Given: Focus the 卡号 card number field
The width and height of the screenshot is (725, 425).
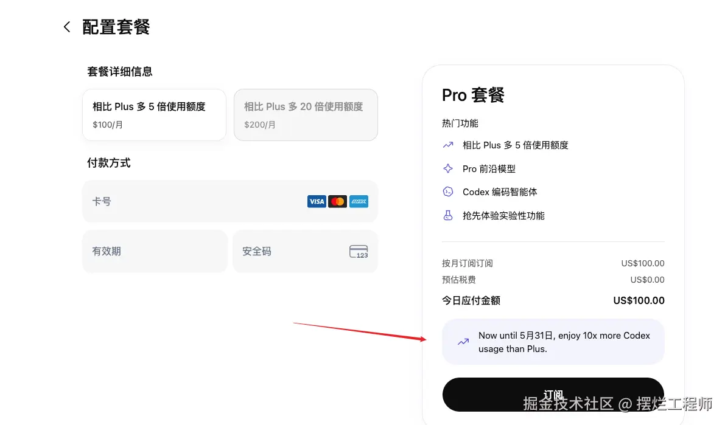Looking at the screenshot, I should pyautogui.click(x=230, y=201).
